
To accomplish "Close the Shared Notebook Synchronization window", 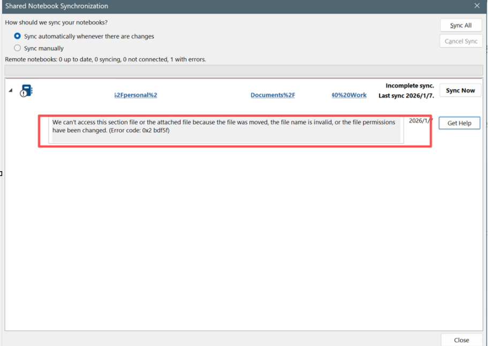I will [477, 6].
